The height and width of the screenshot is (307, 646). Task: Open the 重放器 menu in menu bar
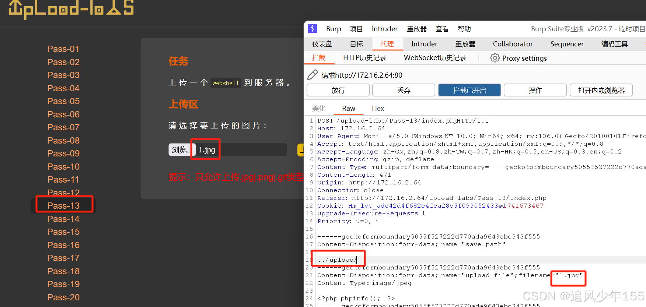tap(417, 29)
